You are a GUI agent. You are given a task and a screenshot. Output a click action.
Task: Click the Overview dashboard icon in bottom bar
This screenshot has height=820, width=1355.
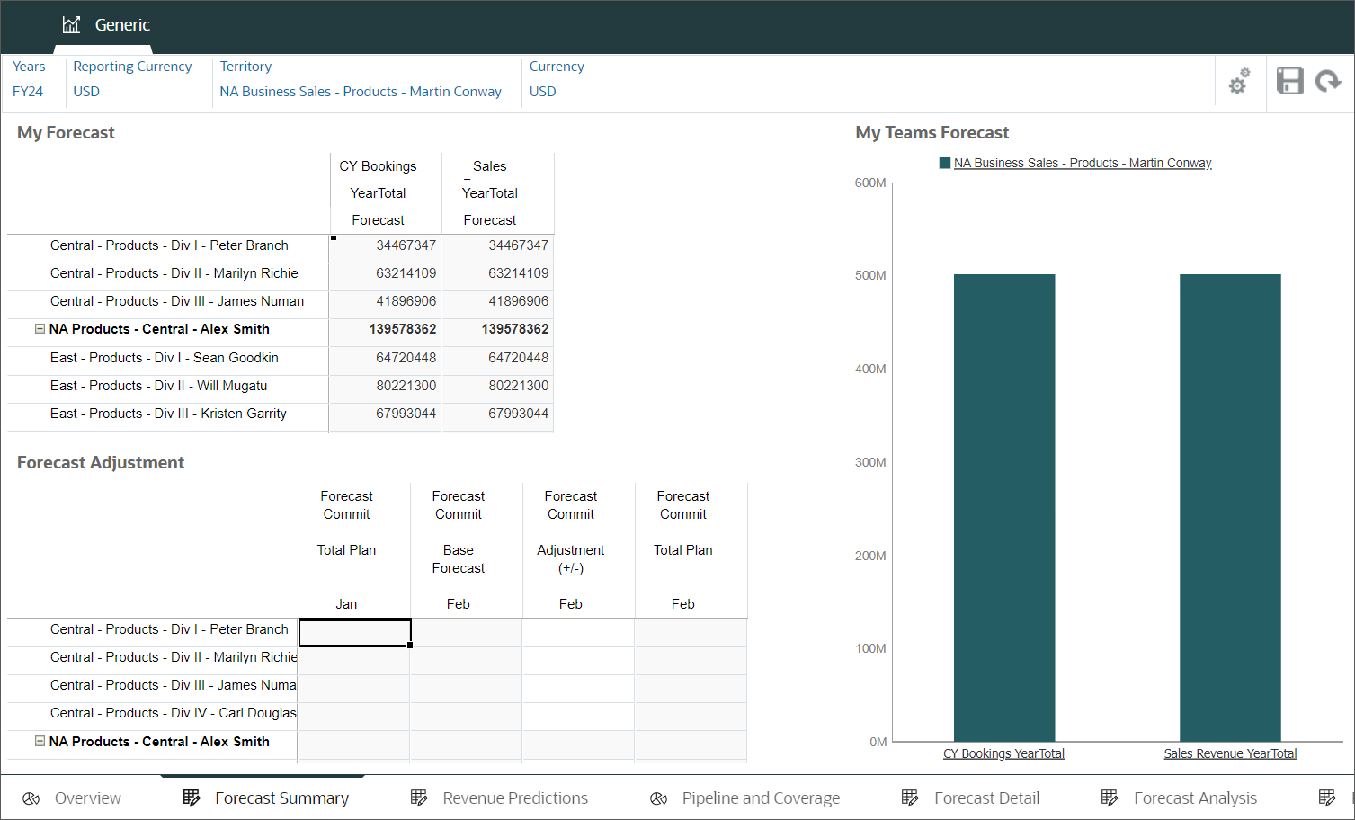[x=31, y=798]
